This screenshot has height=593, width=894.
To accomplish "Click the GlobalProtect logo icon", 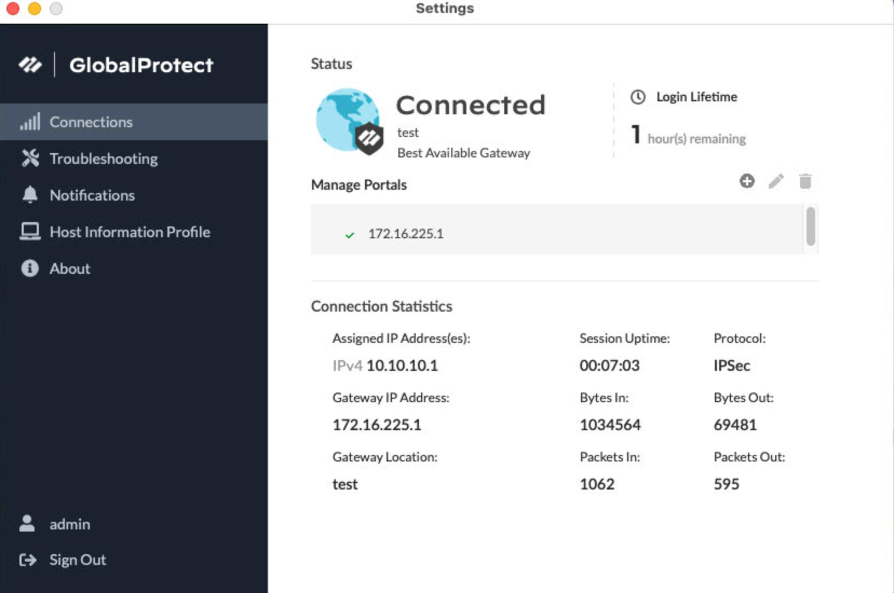I will [x=30, y=65].
